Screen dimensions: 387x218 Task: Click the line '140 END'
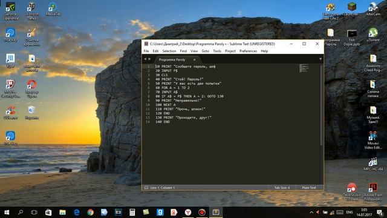163,122
